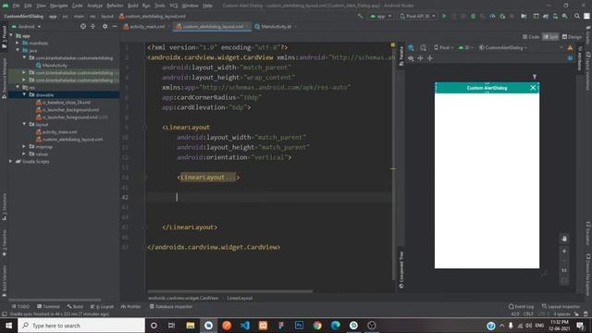Screen dimensions: 592x333
Task: Open the Pixel device dropdown in preview
Action: click(444, 47)
